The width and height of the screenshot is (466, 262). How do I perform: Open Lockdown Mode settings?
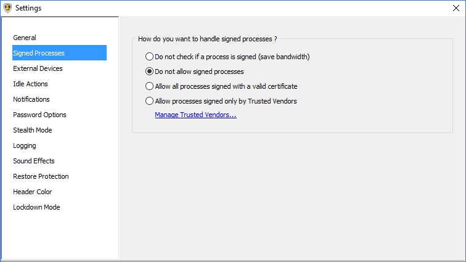tap(36, 207)
